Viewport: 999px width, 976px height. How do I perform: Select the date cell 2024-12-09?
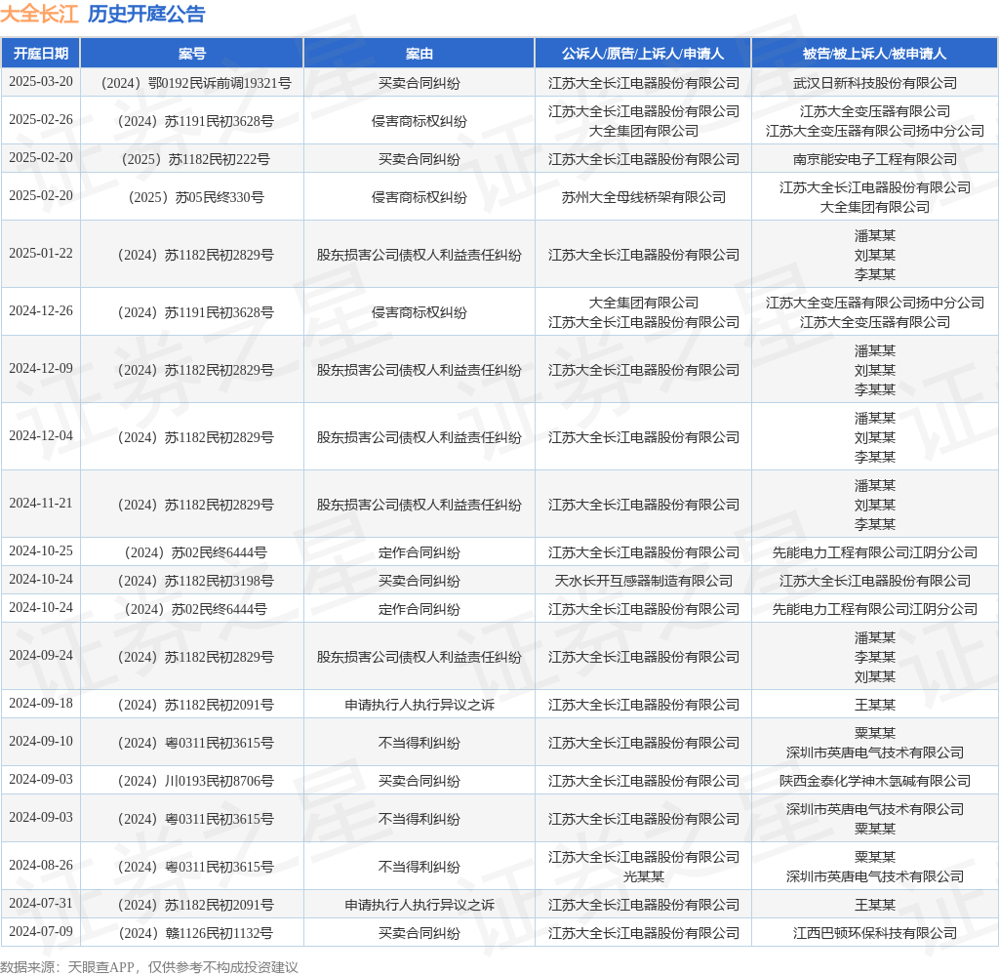41,369
